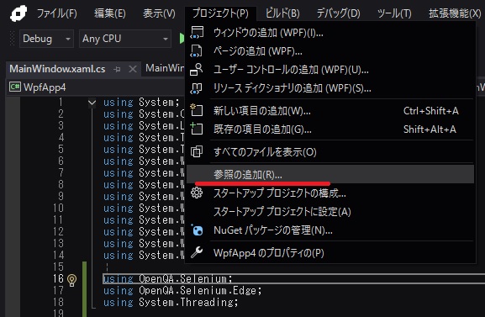The height and width of the screenshot is (317, 485).
Task: Click the 'using System;' code line
Action: tap(141, 102)
